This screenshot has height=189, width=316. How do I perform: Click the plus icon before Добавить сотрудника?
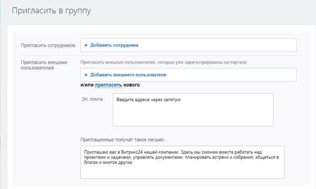tap(86, 45)
